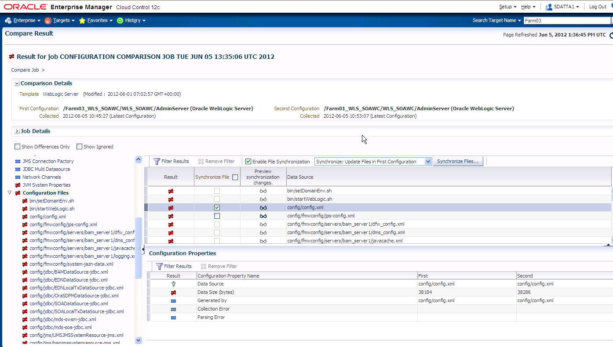
Task: Click the Configuration Property Name column header
Action: coord(307,276)
